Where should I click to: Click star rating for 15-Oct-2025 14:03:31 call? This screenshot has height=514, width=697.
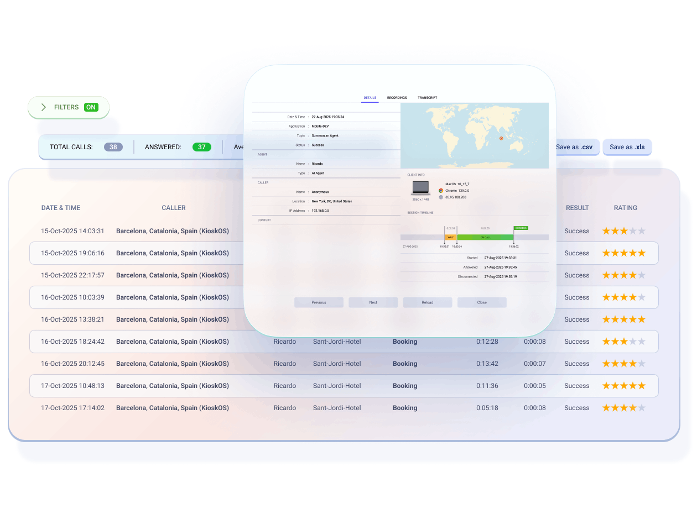click(623, 231)
